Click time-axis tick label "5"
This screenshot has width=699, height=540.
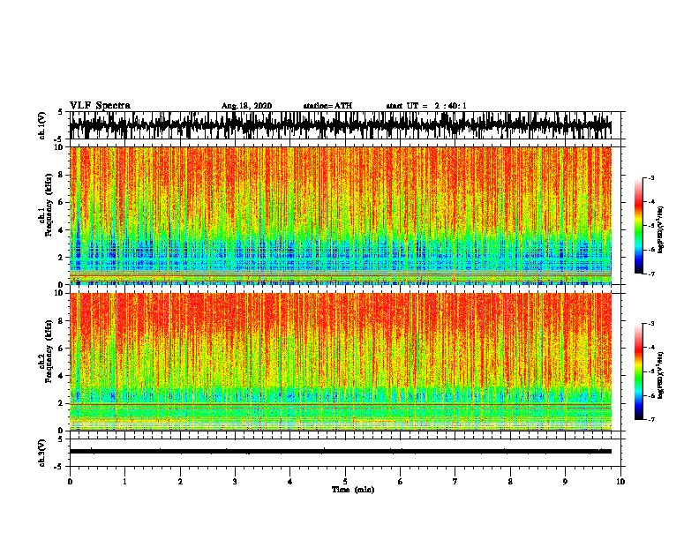click(x=345, y=482)
